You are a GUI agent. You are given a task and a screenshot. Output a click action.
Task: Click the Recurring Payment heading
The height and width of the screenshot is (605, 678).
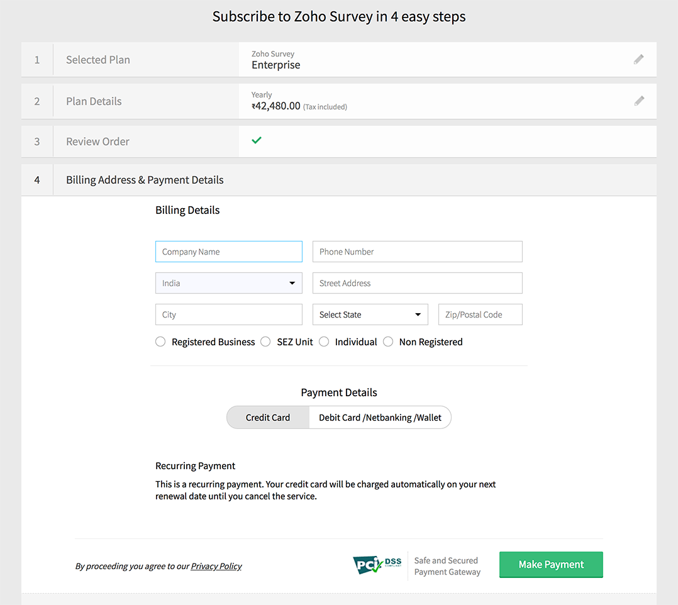click(x=195, y=466)
